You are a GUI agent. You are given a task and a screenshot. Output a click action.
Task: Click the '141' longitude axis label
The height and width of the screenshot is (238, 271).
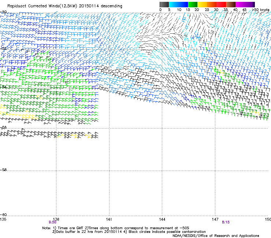tap(109, 219)
